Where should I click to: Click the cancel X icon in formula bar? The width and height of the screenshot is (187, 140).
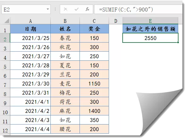(65, 9)
